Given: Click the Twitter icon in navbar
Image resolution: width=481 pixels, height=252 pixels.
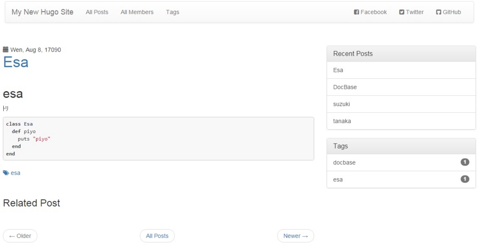Looking at the screenshot, I should pyautogui.click(x=402, y=12).
